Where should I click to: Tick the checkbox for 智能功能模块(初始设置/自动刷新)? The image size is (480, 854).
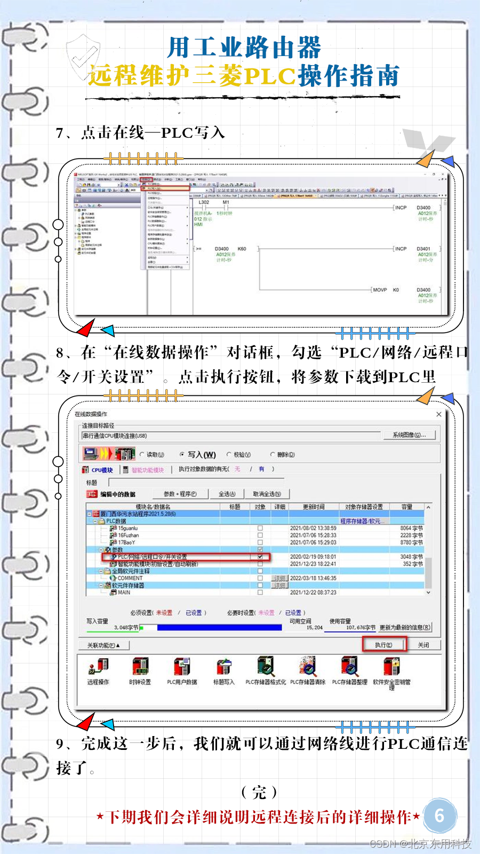tap(260, 564)
